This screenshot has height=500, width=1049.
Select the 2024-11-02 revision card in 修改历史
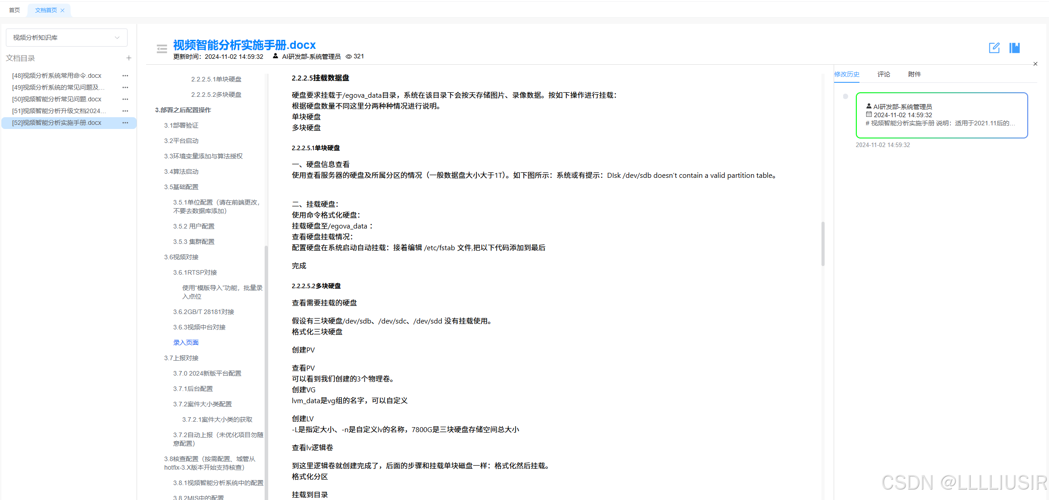coord(941,115)
